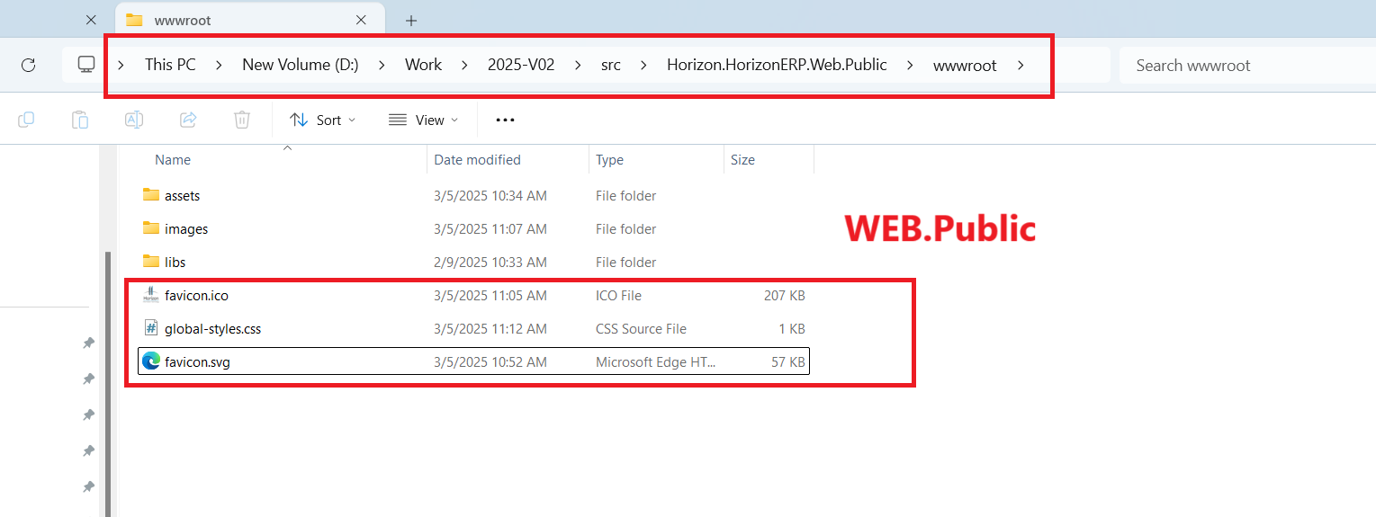
Task: Expand chevron after 2025-V02 breadcrumb
Action: [x=578, y=65]
